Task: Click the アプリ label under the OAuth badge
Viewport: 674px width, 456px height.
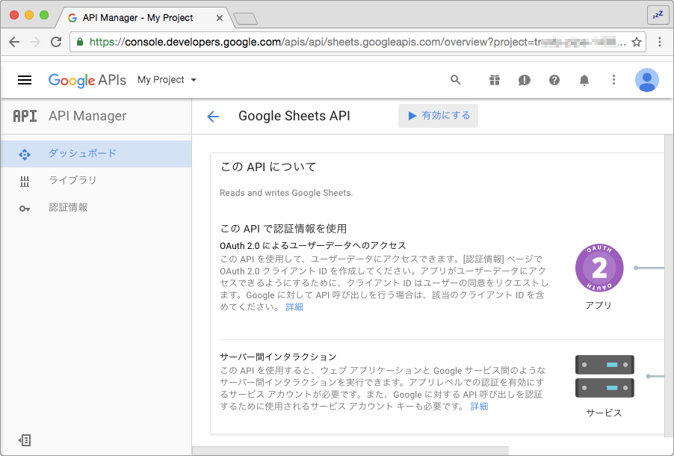Action: pyautogui.click(x=599, y=306)
